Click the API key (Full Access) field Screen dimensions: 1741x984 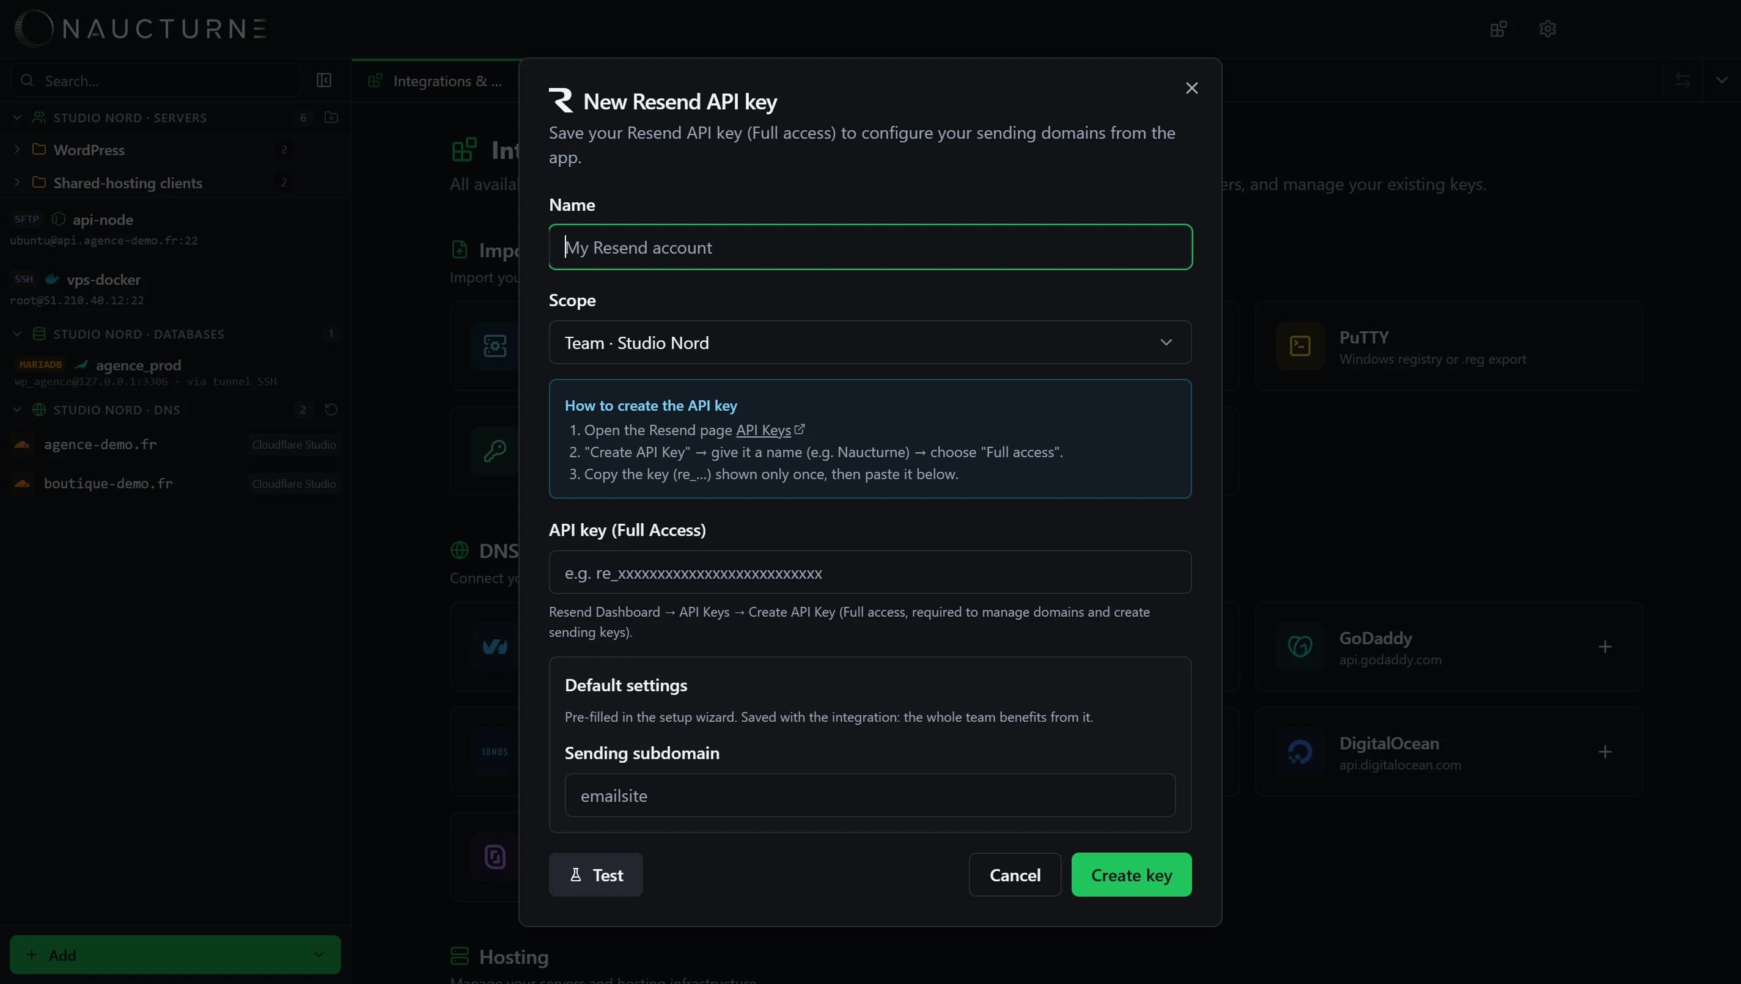[870, 573]
